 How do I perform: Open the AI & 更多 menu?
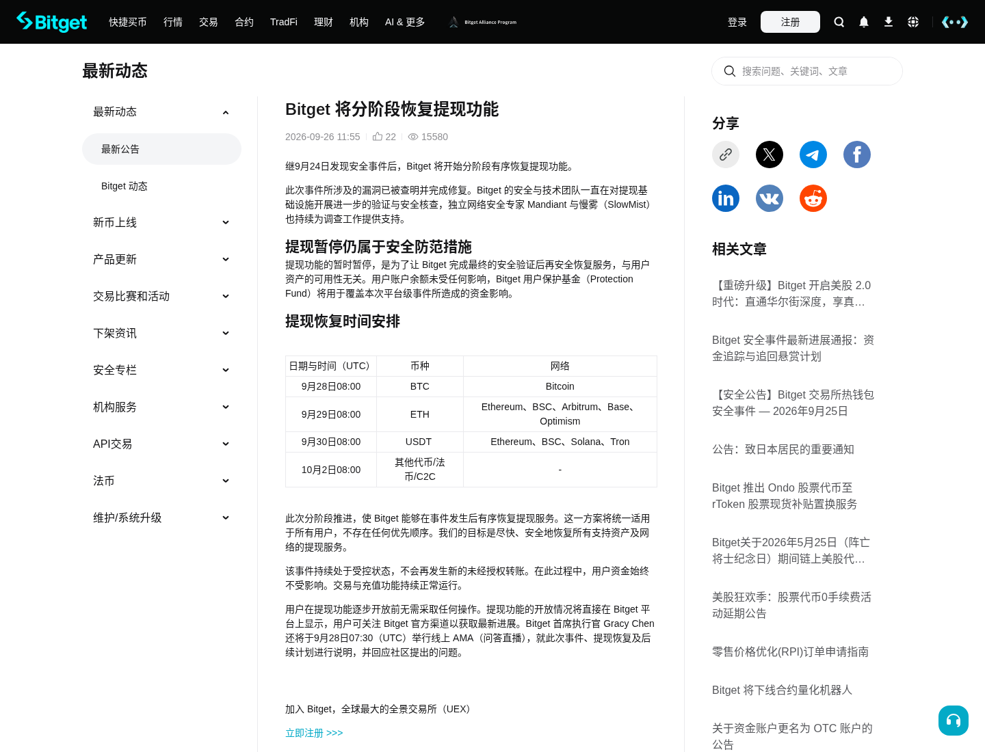(x=405, y=22)
